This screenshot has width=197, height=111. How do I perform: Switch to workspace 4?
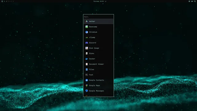tap(11, 1)
